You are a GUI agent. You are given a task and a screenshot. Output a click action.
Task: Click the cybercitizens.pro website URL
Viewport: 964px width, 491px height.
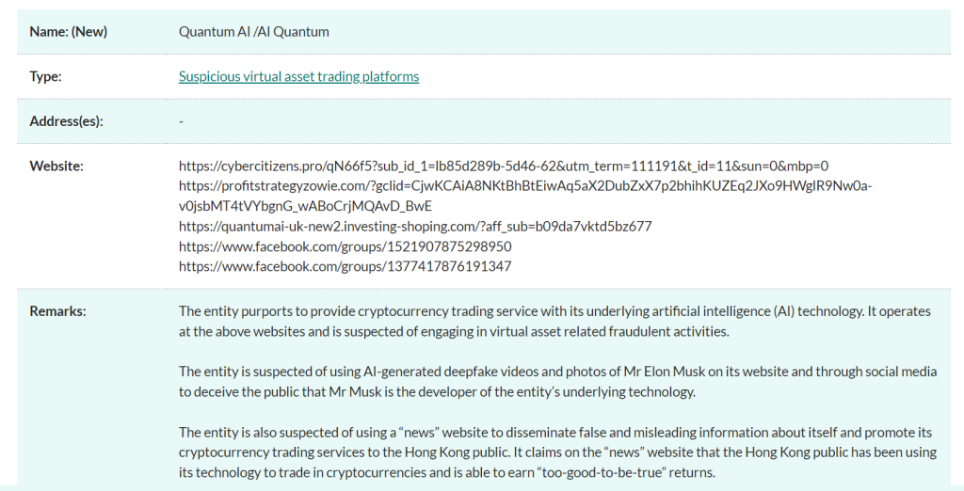tap(503, 166)
